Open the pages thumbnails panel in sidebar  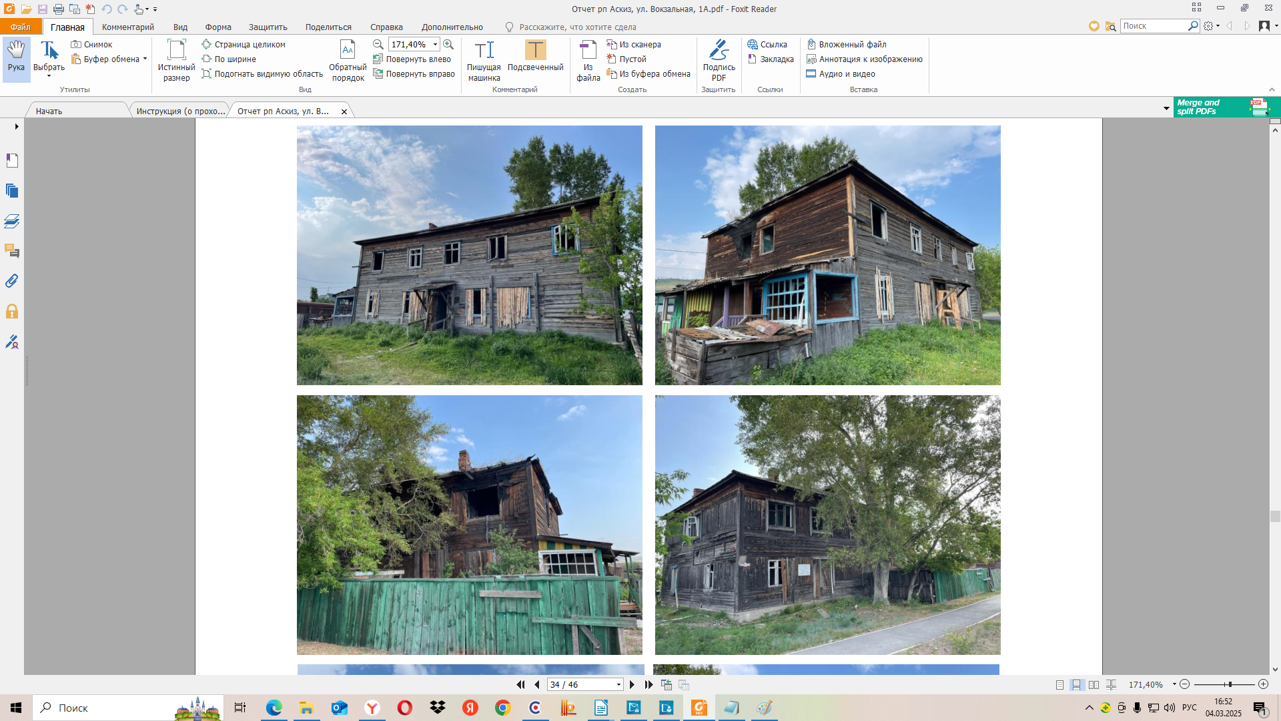coord(12,190)
